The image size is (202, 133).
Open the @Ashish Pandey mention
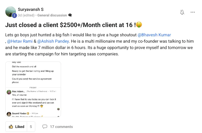(x=53, y=41)
